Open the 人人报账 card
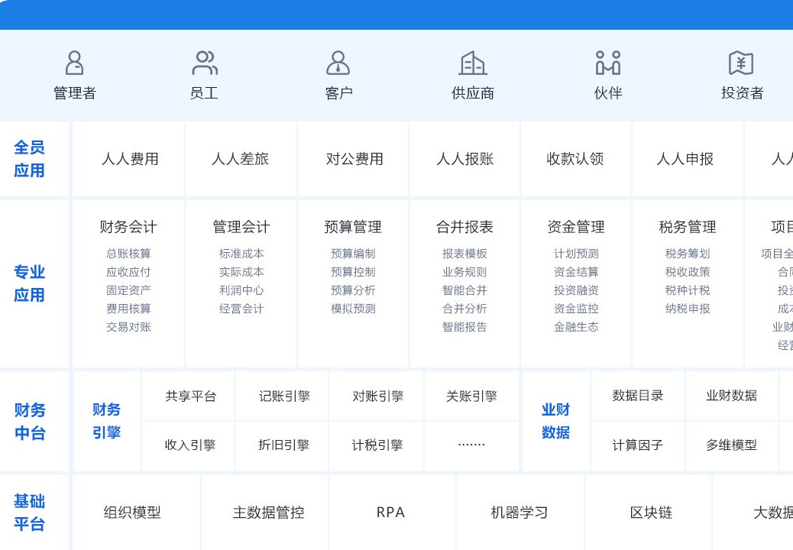The image size is (793, 550). [464, 159]
